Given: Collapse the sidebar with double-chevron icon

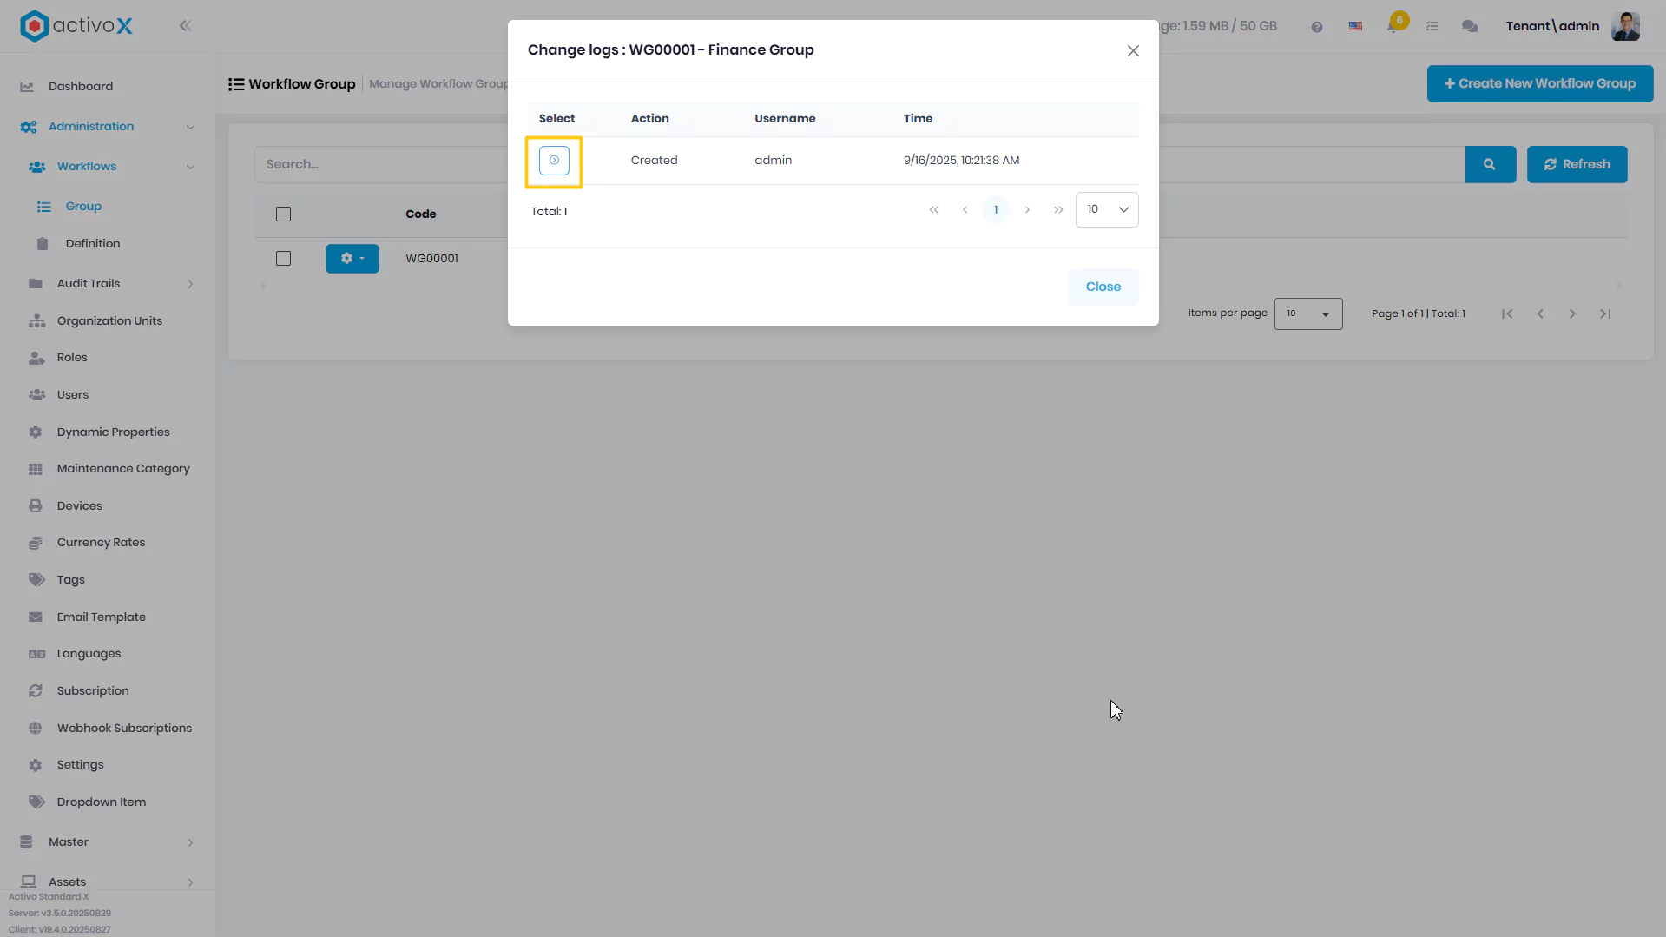Looking at the screenshot, I should coord(185,26).
